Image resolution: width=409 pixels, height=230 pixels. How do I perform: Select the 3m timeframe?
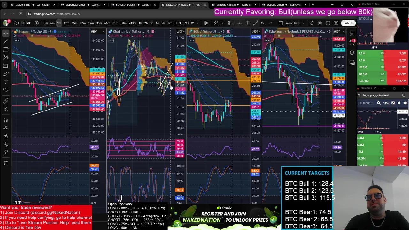(46, 23)
